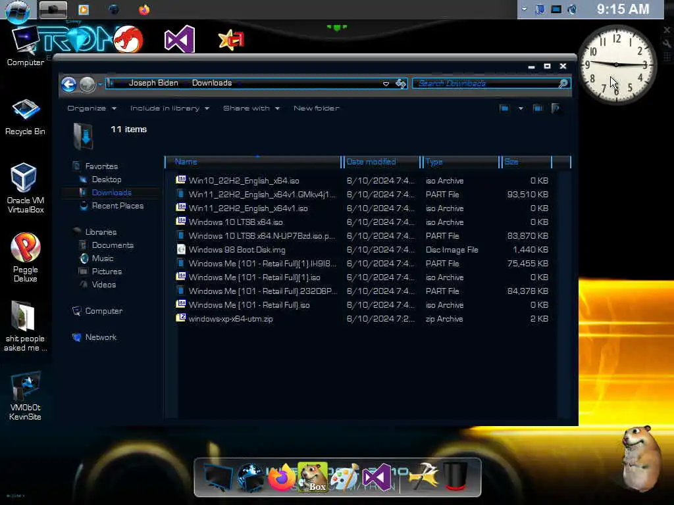Click the hamster desktop gadget
The width and height of the screenshot is (674, 505).
pos(642,457)
